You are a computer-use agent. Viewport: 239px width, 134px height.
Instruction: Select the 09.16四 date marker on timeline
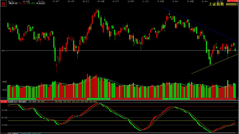[x=101, y=1]
